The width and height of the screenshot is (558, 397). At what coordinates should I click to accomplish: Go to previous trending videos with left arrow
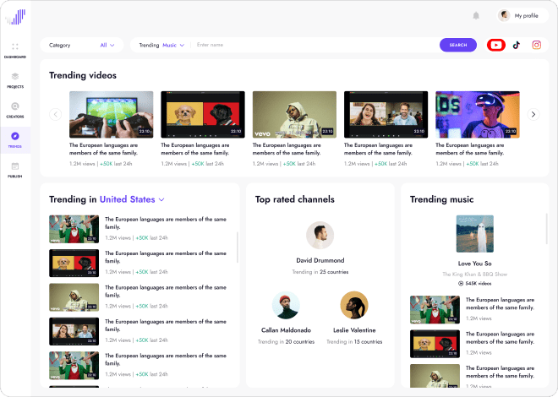tap(56, 114)
